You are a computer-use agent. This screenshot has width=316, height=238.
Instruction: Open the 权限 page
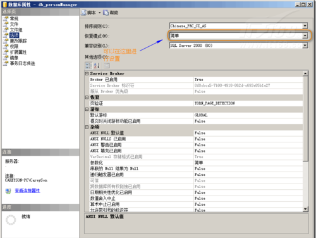point(14,46)
